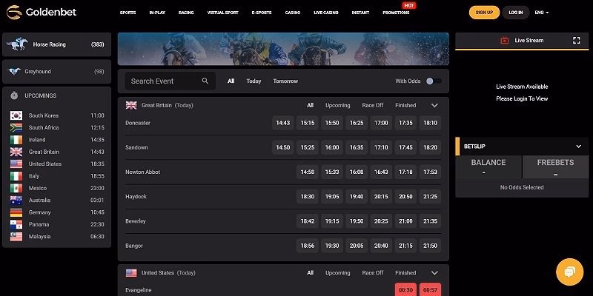Open Sandown 17:45 race
The image size is (593, 296).
tap(405, 147)
